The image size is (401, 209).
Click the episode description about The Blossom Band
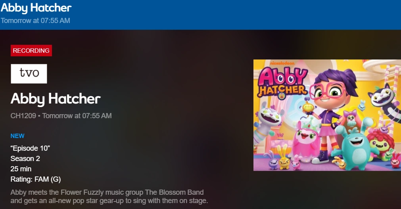109,196
